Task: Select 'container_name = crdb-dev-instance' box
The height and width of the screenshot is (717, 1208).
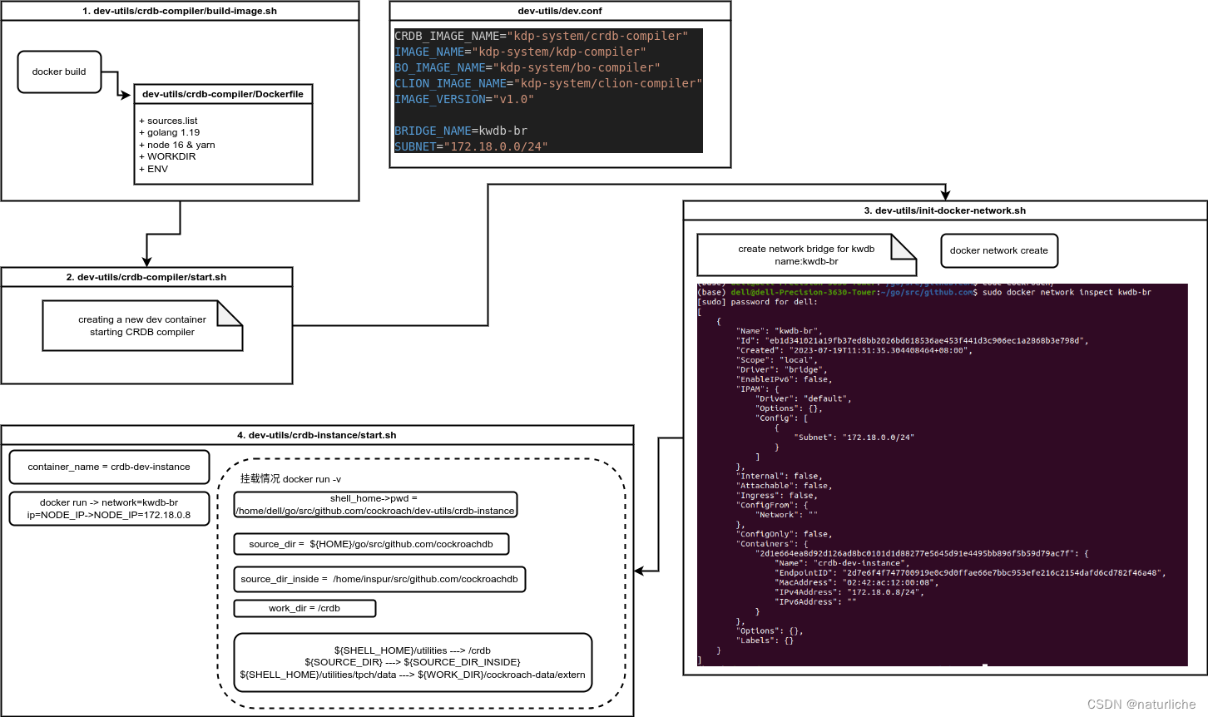Action: click(109, 467)
